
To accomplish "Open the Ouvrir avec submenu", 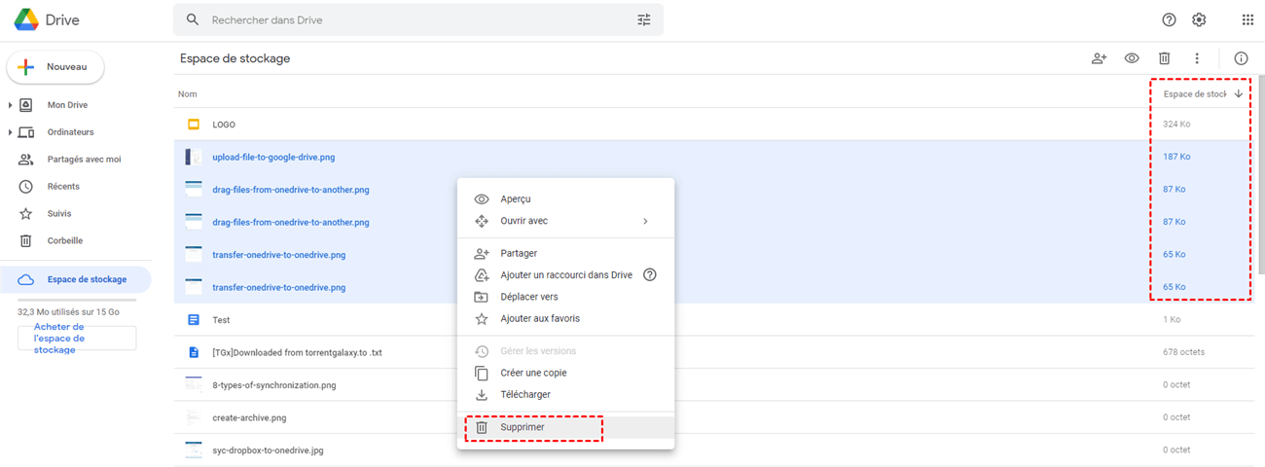I will click(x=564, y=221).
